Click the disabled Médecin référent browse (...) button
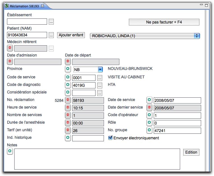The image size is (214, 176). [51, 49]
